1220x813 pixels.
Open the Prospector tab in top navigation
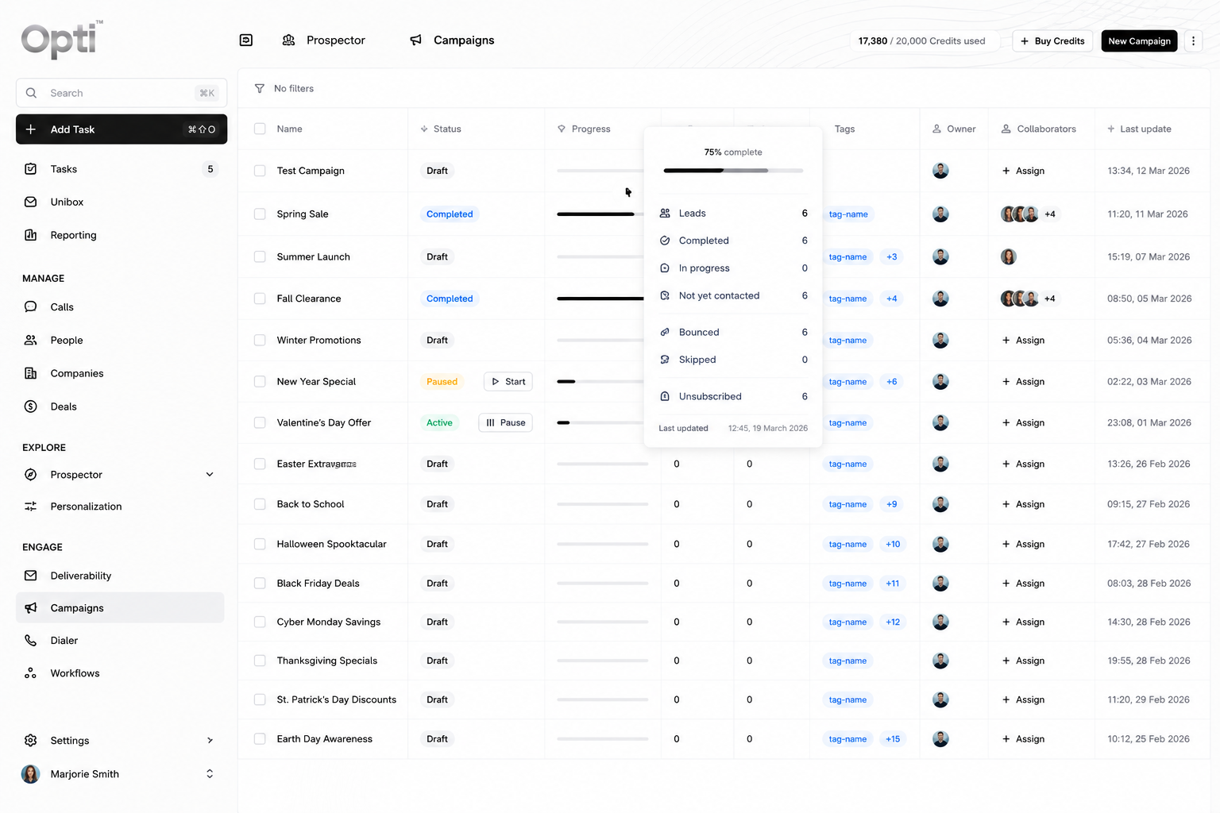(324, 40)
